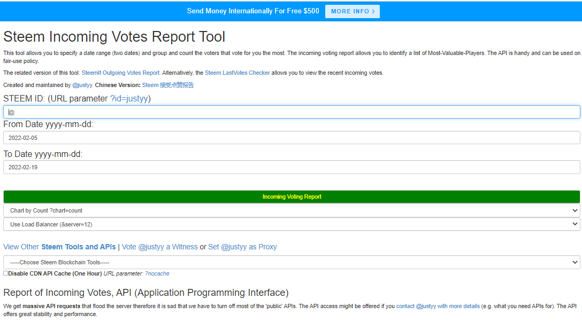Visit the @justyy creator profile link
The image size is (582, 322).
(x=82, y=85)
